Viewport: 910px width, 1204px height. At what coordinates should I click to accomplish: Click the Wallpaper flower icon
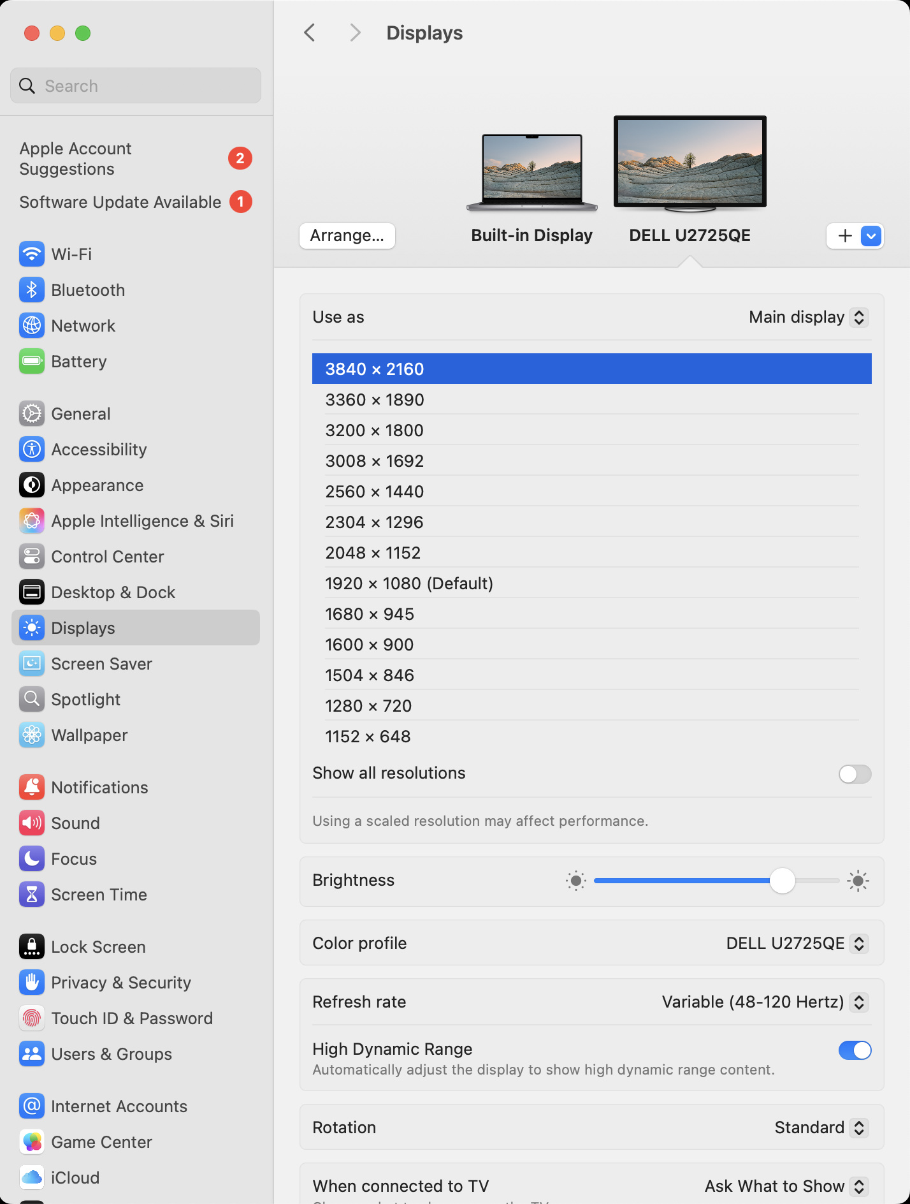(x=32, y=735)
